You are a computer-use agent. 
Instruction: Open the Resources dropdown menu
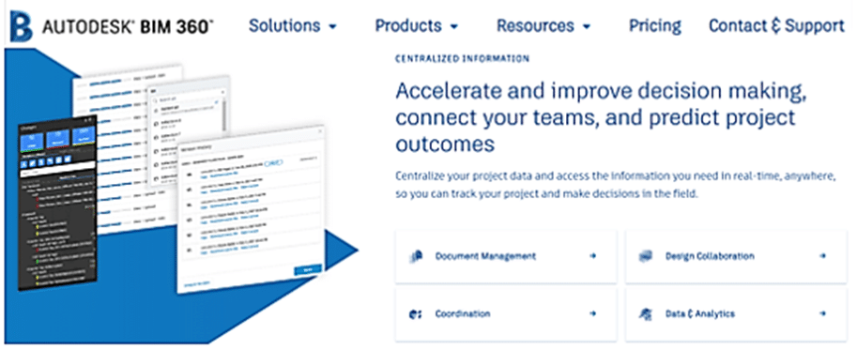point(543,25)
